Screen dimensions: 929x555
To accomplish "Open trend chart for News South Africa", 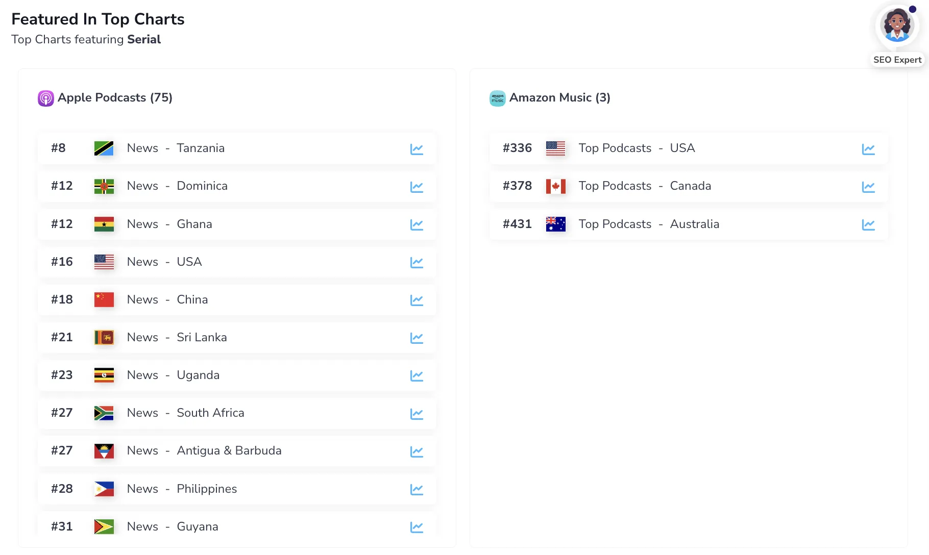I will [x=417, y=414].
